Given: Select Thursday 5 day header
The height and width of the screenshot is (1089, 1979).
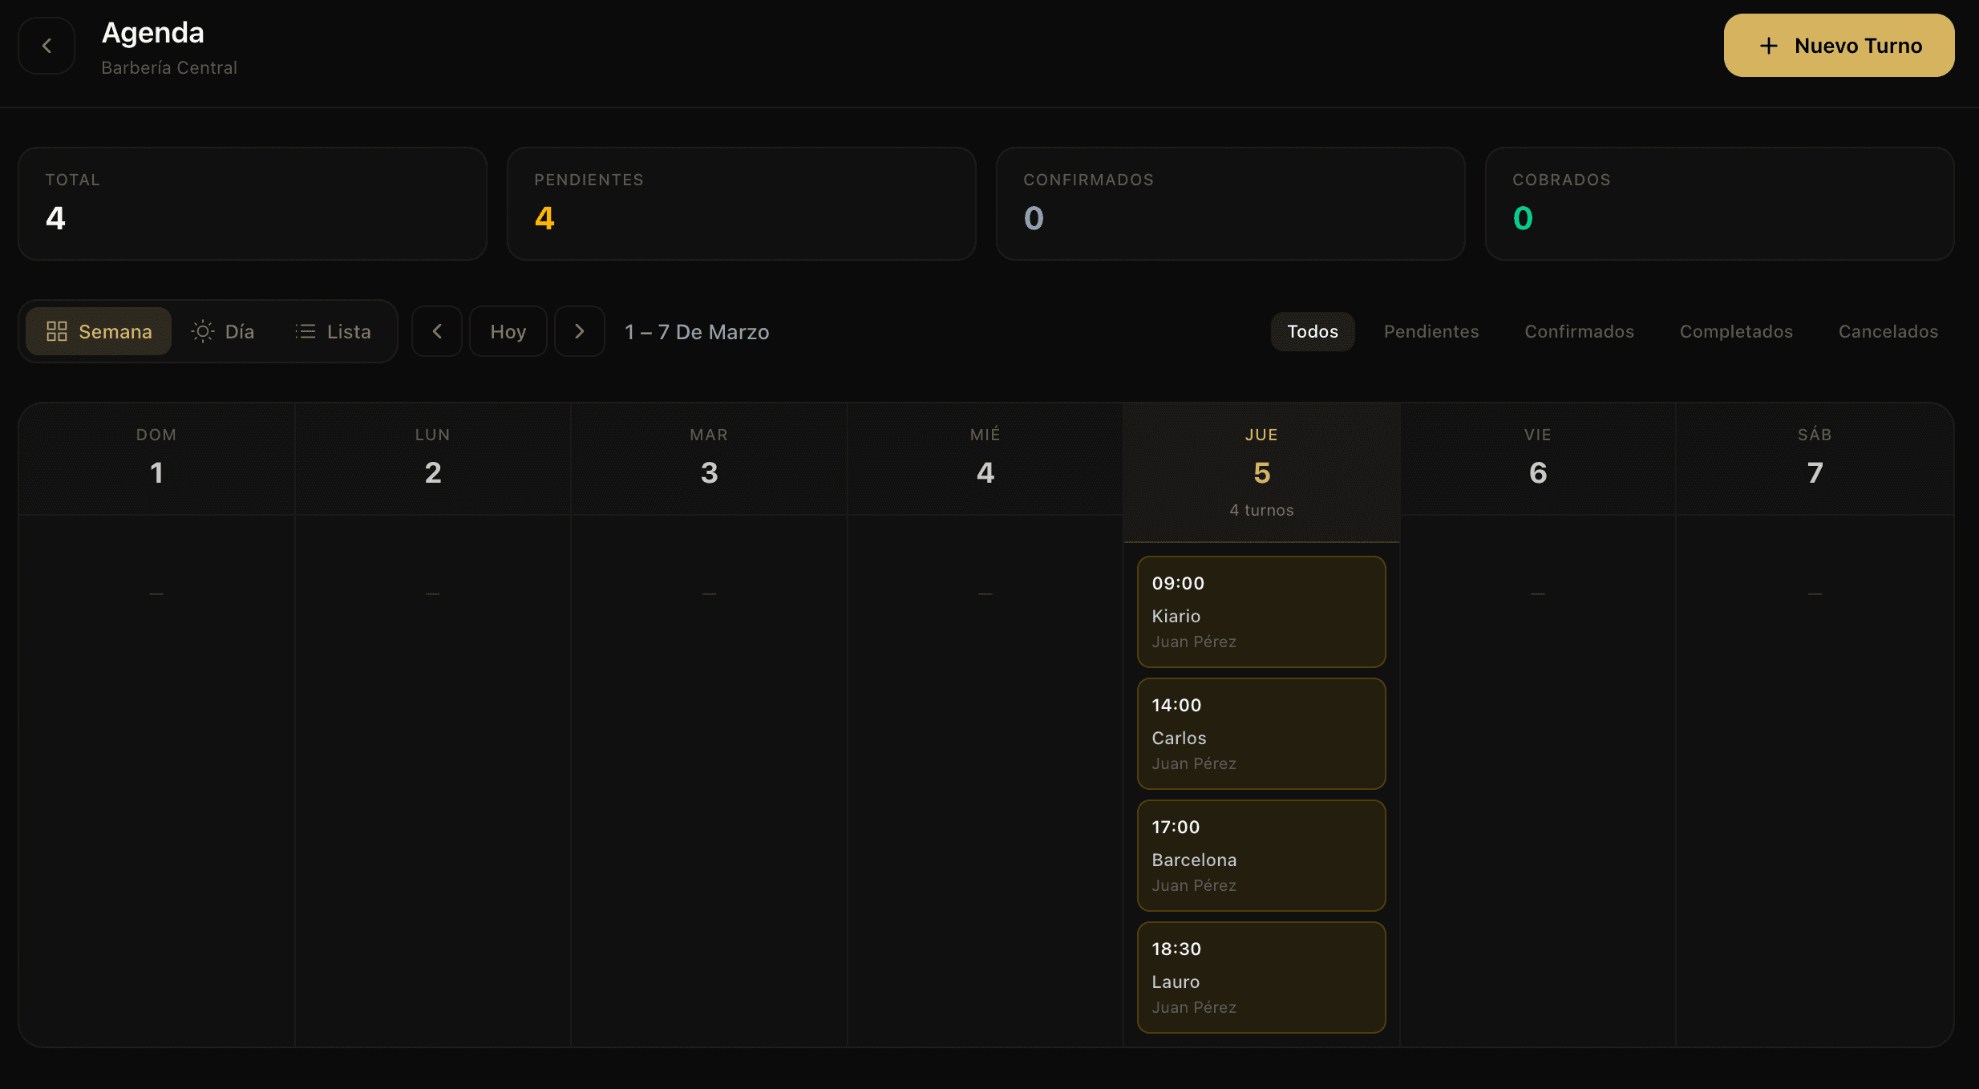Looking at the screenshot, I should (1261, 472).
